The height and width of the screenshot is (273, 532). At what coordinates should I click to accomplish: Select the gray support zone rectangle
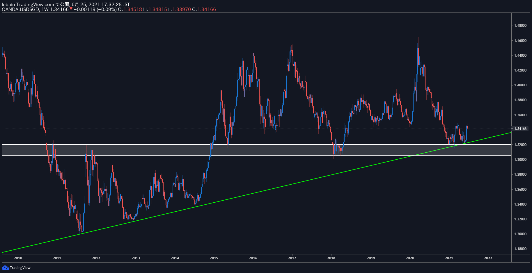[256, 150]
